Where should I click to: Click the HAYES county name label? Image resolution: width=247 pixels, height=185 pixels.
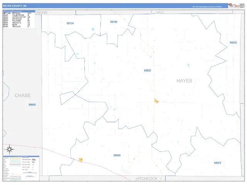pos(184,81)
